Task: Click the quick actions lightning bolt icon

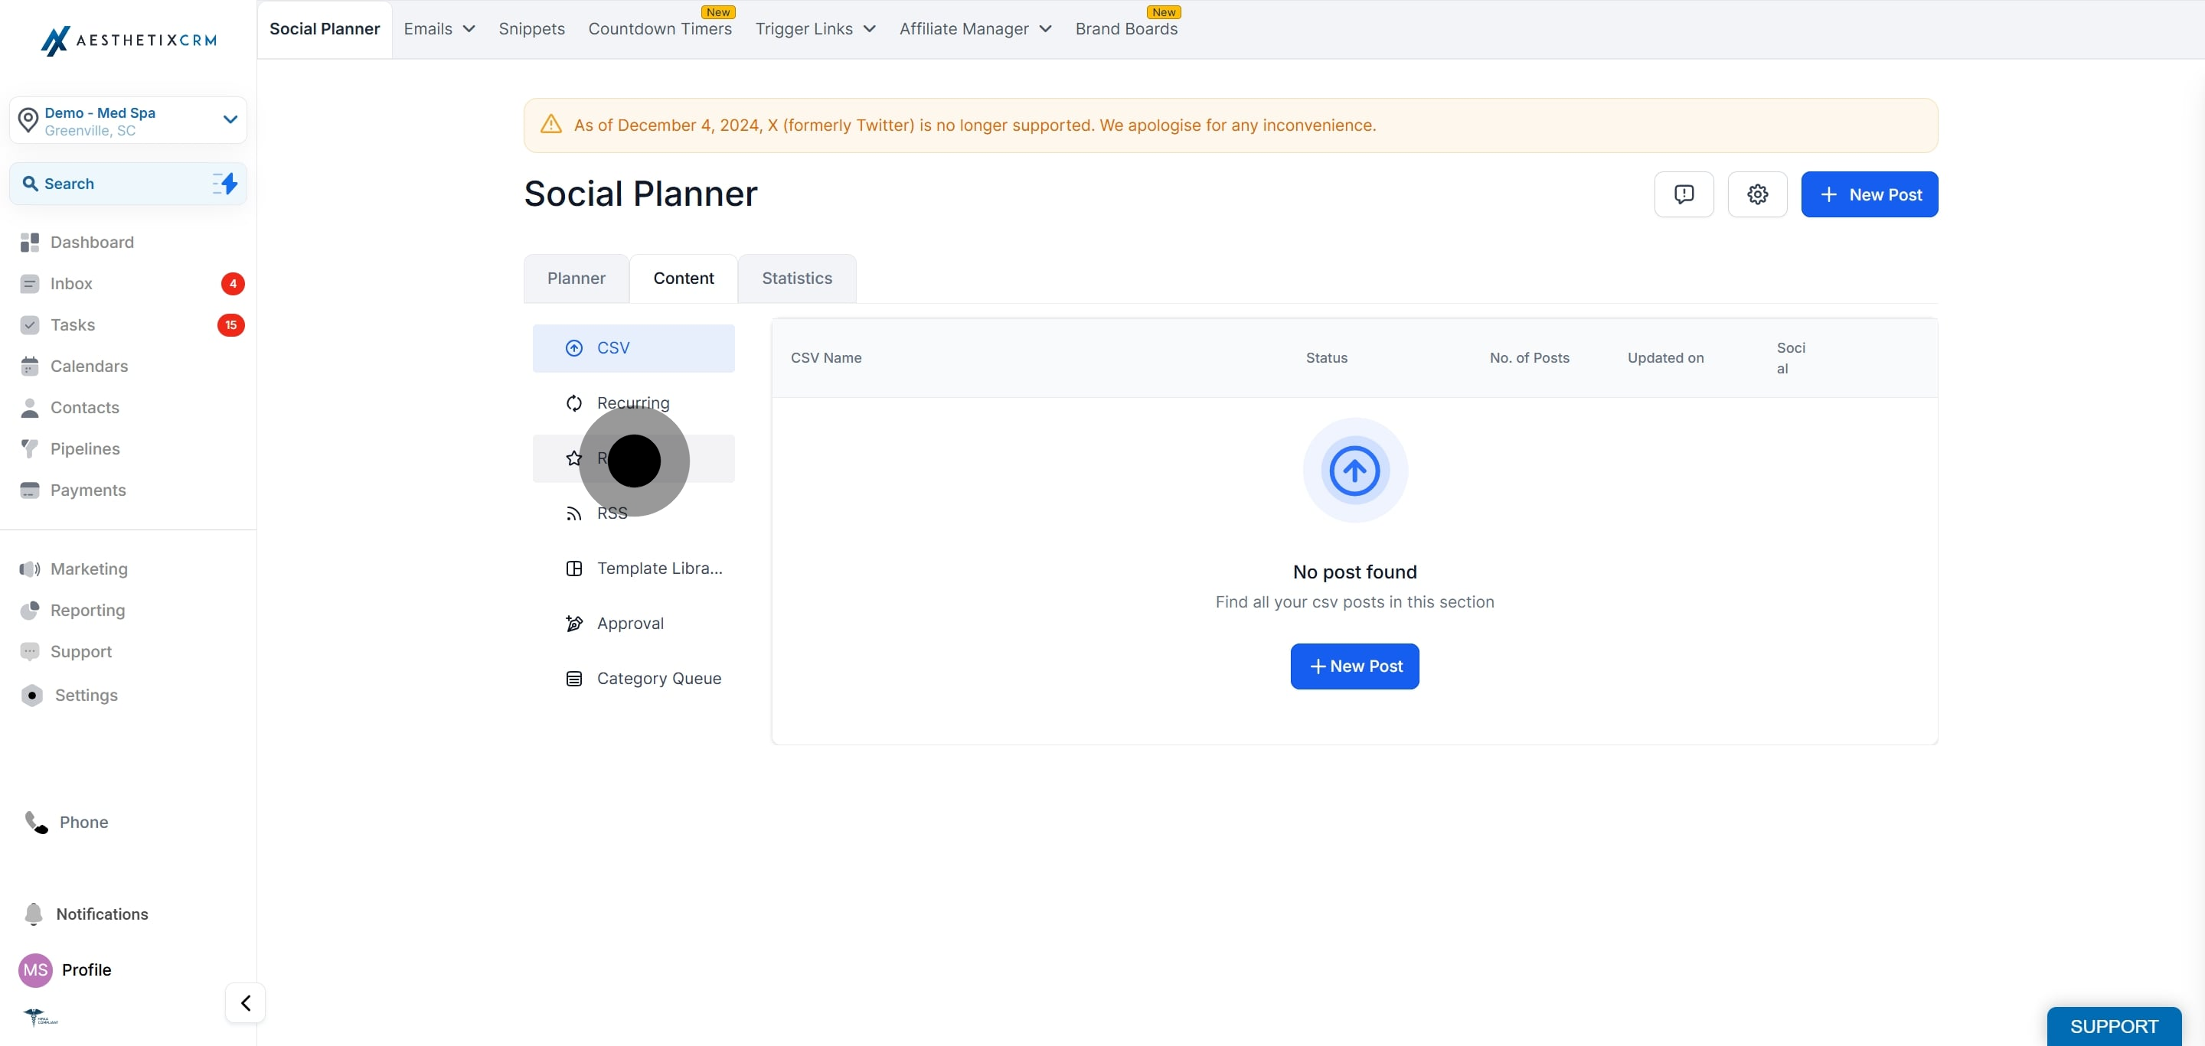Action: pos(225,183)
